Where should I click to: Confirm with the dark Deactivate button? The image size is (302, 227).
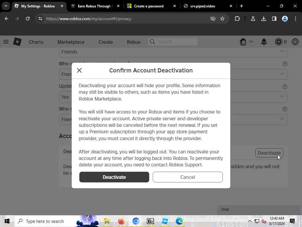[x=114, y=177]
